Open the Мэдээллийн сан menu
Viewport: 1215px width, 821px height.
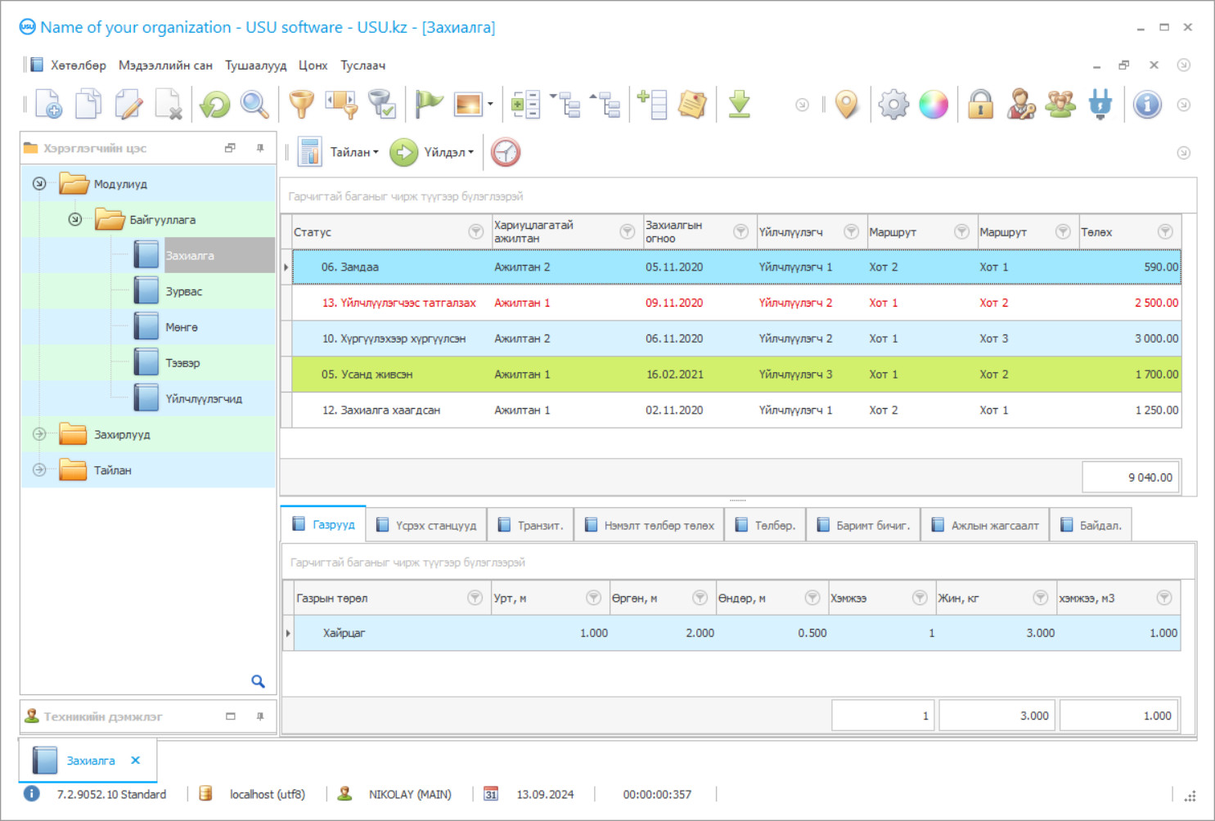pyautogui.click(x=165, y=65)
